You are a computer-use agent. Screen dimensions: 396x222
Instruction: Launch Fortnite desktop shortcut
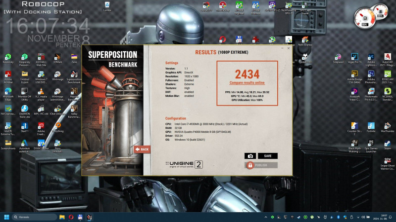pos(371,127)
